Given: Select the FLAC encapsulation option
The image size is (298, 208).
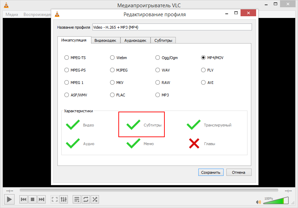Looking at the screenshot, I should tap(118, 95).
